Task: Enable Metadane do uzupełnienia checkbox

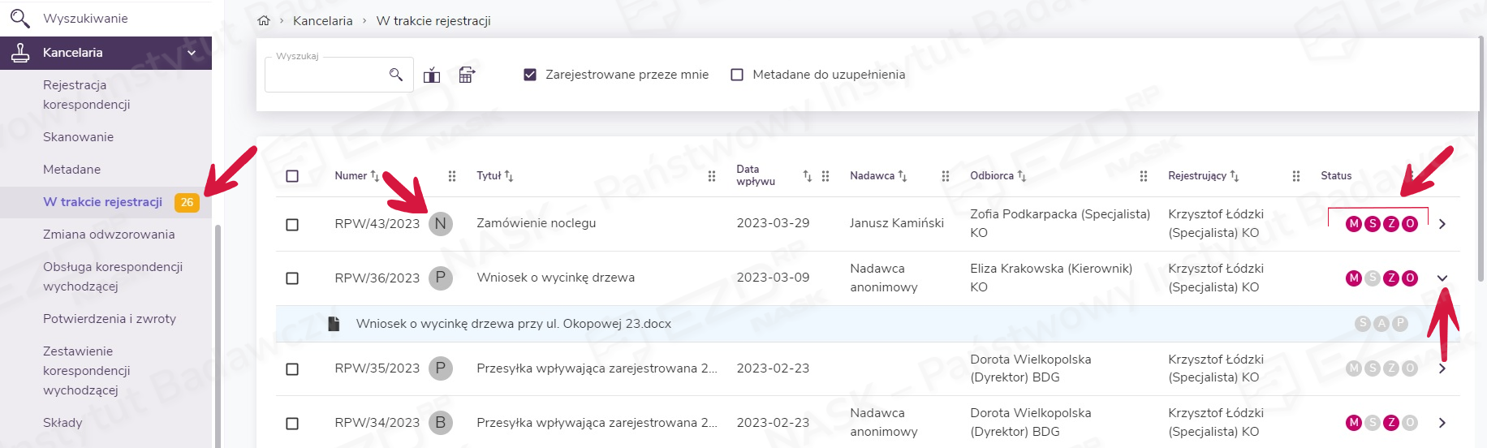Action: point(737,75)
